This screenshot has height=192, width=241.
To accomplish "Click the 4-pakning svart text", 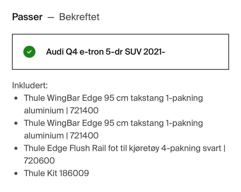I will (191, 148).
